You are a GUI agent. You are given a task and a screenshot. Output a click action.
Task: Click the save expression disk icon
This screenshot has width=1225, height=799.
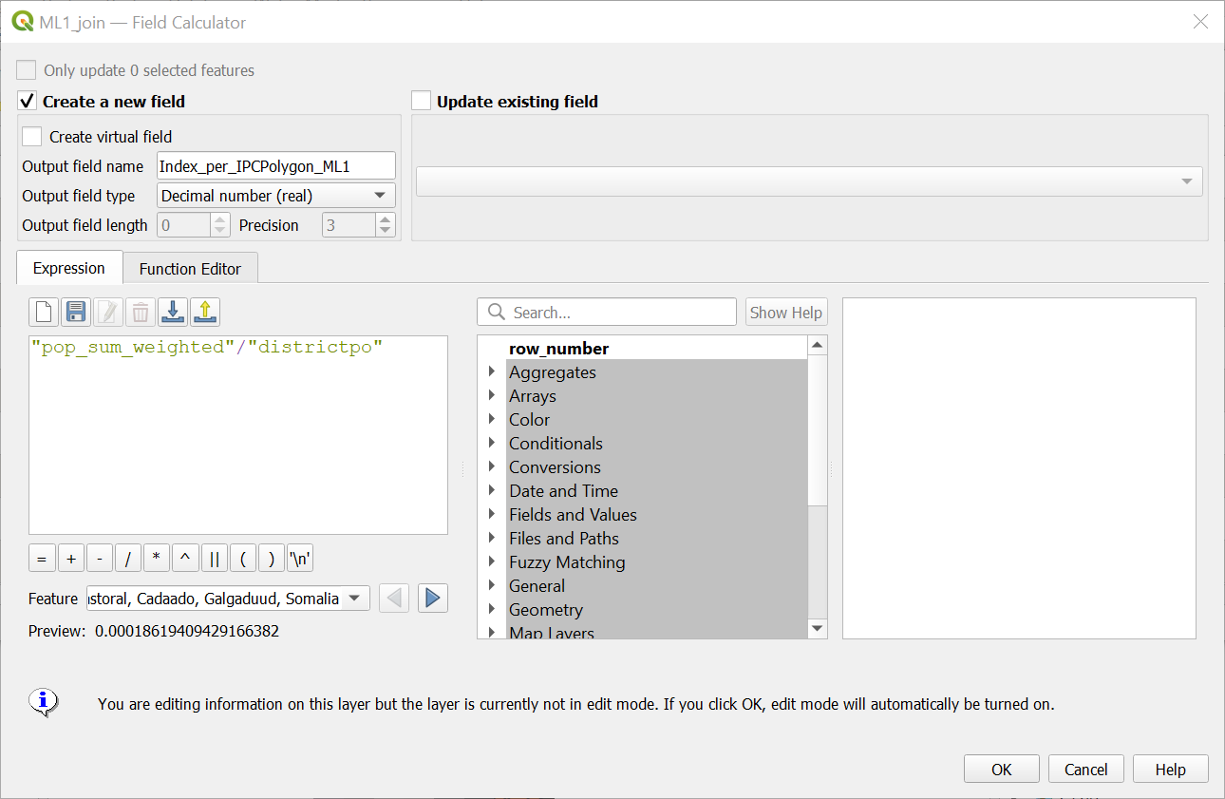pyautogui.click(x=75, y=313)
